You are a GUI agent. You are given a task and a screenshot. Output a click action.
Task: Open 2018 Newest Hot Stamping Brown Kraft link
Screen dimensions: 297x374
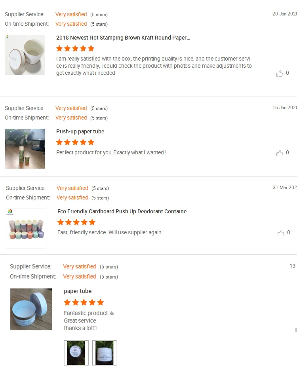click(x=123, y=38)
